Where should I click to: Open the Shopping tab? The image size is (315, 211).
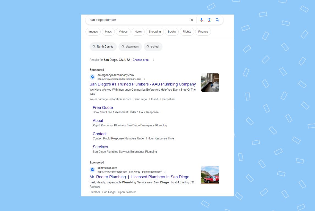pyautogui.click(x=155, y=32)
